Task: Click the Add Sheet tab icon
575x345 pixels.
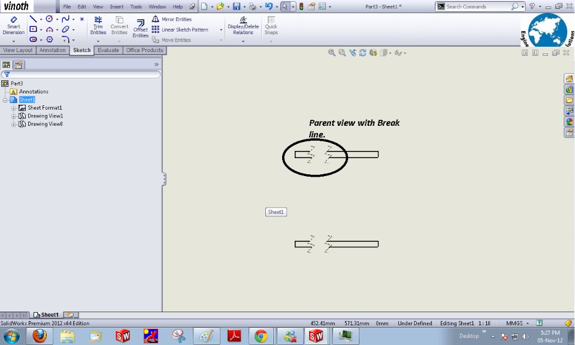Action: 71,314
